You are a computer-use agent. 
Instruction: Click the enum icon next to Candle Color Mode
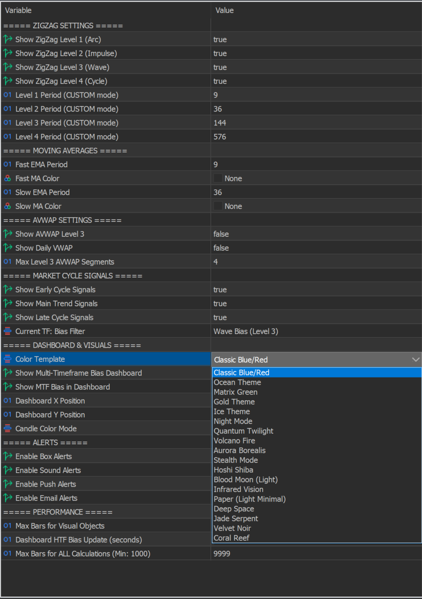(x=8, y=429)
